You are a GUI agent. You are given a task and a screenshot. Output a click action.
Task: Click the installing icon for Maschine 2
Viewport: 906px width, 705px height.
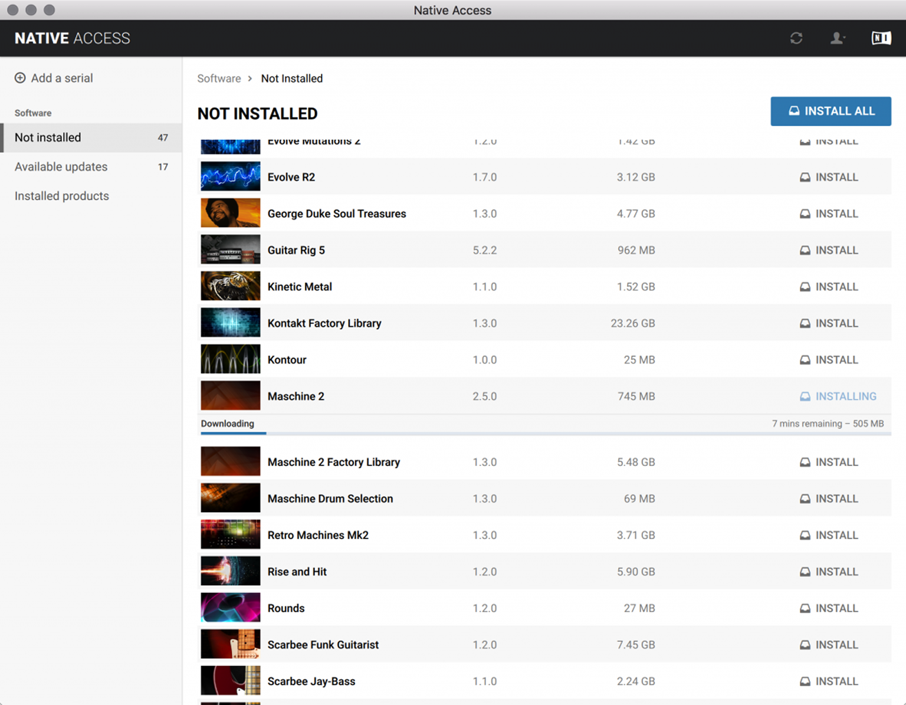pyautogui.click(x=805, y=396)
